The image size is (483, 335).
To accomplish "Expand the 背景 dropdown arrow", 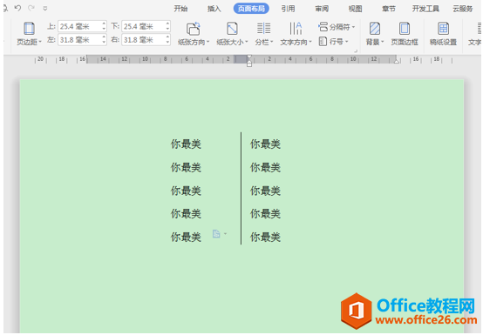I will [383, 42].
